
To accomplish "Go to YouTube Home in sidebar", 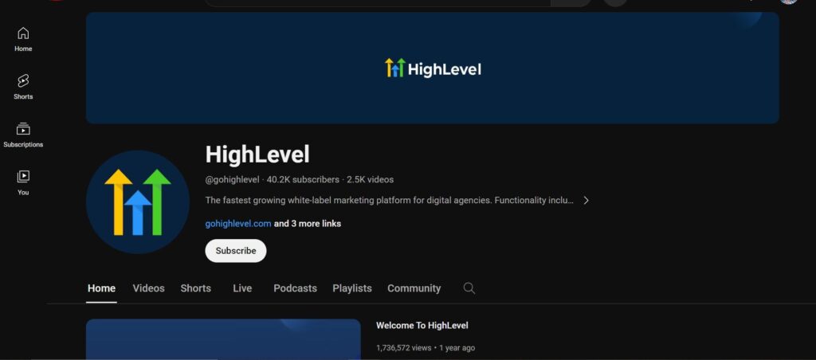I will click(x=23, y=40).
